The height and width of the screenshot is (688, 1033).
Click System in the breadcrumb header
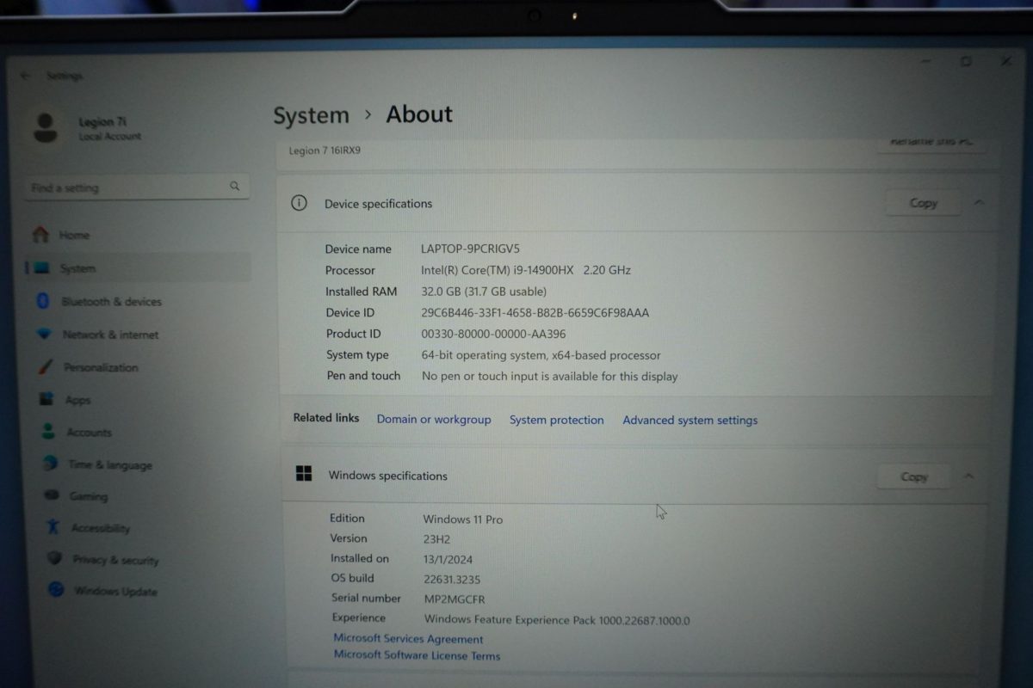(311, 114)
